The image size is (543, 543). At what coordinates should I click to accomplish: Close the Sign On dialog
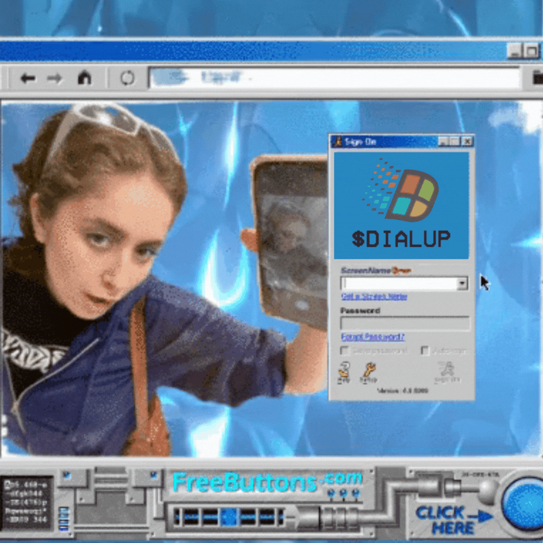coord(467,141)
